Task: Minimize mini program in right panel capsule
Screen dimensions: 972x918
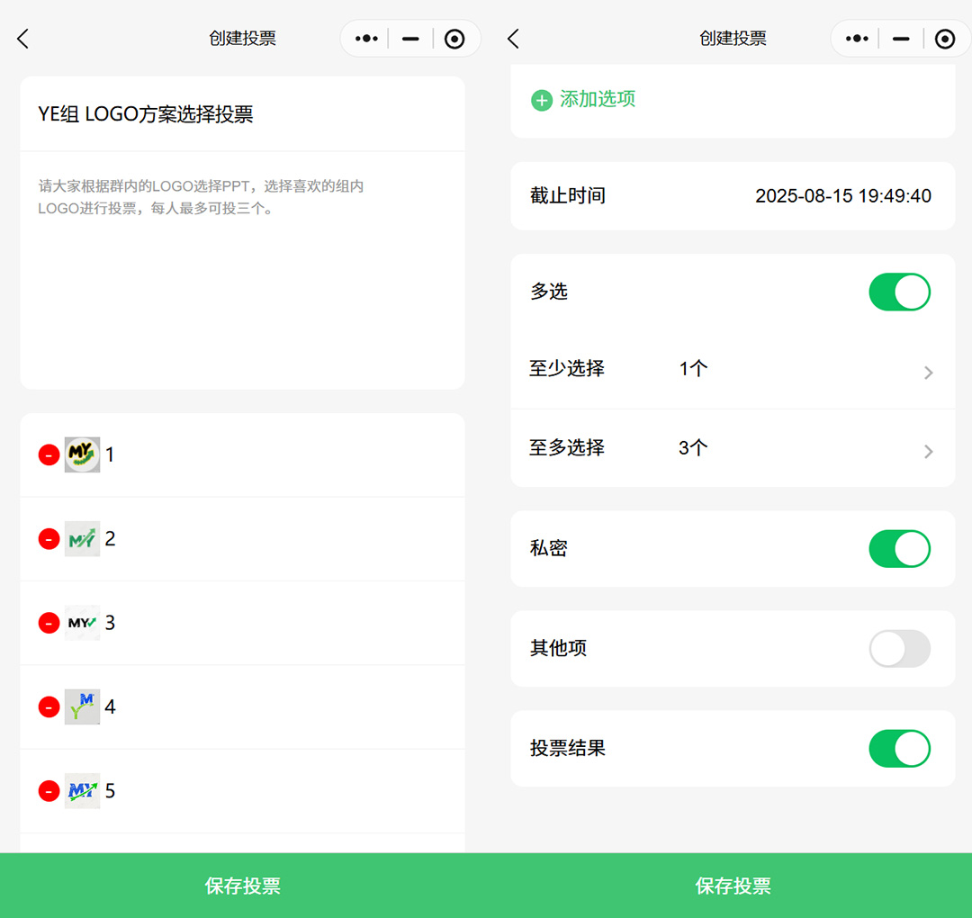Action: tap(900, 39)
